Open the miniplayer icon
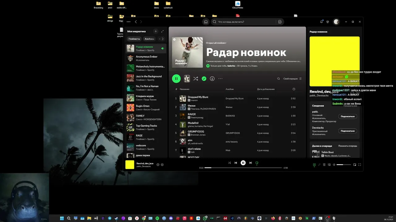Image resolution: width=396 pixels, height=222 pixels. 355,165
